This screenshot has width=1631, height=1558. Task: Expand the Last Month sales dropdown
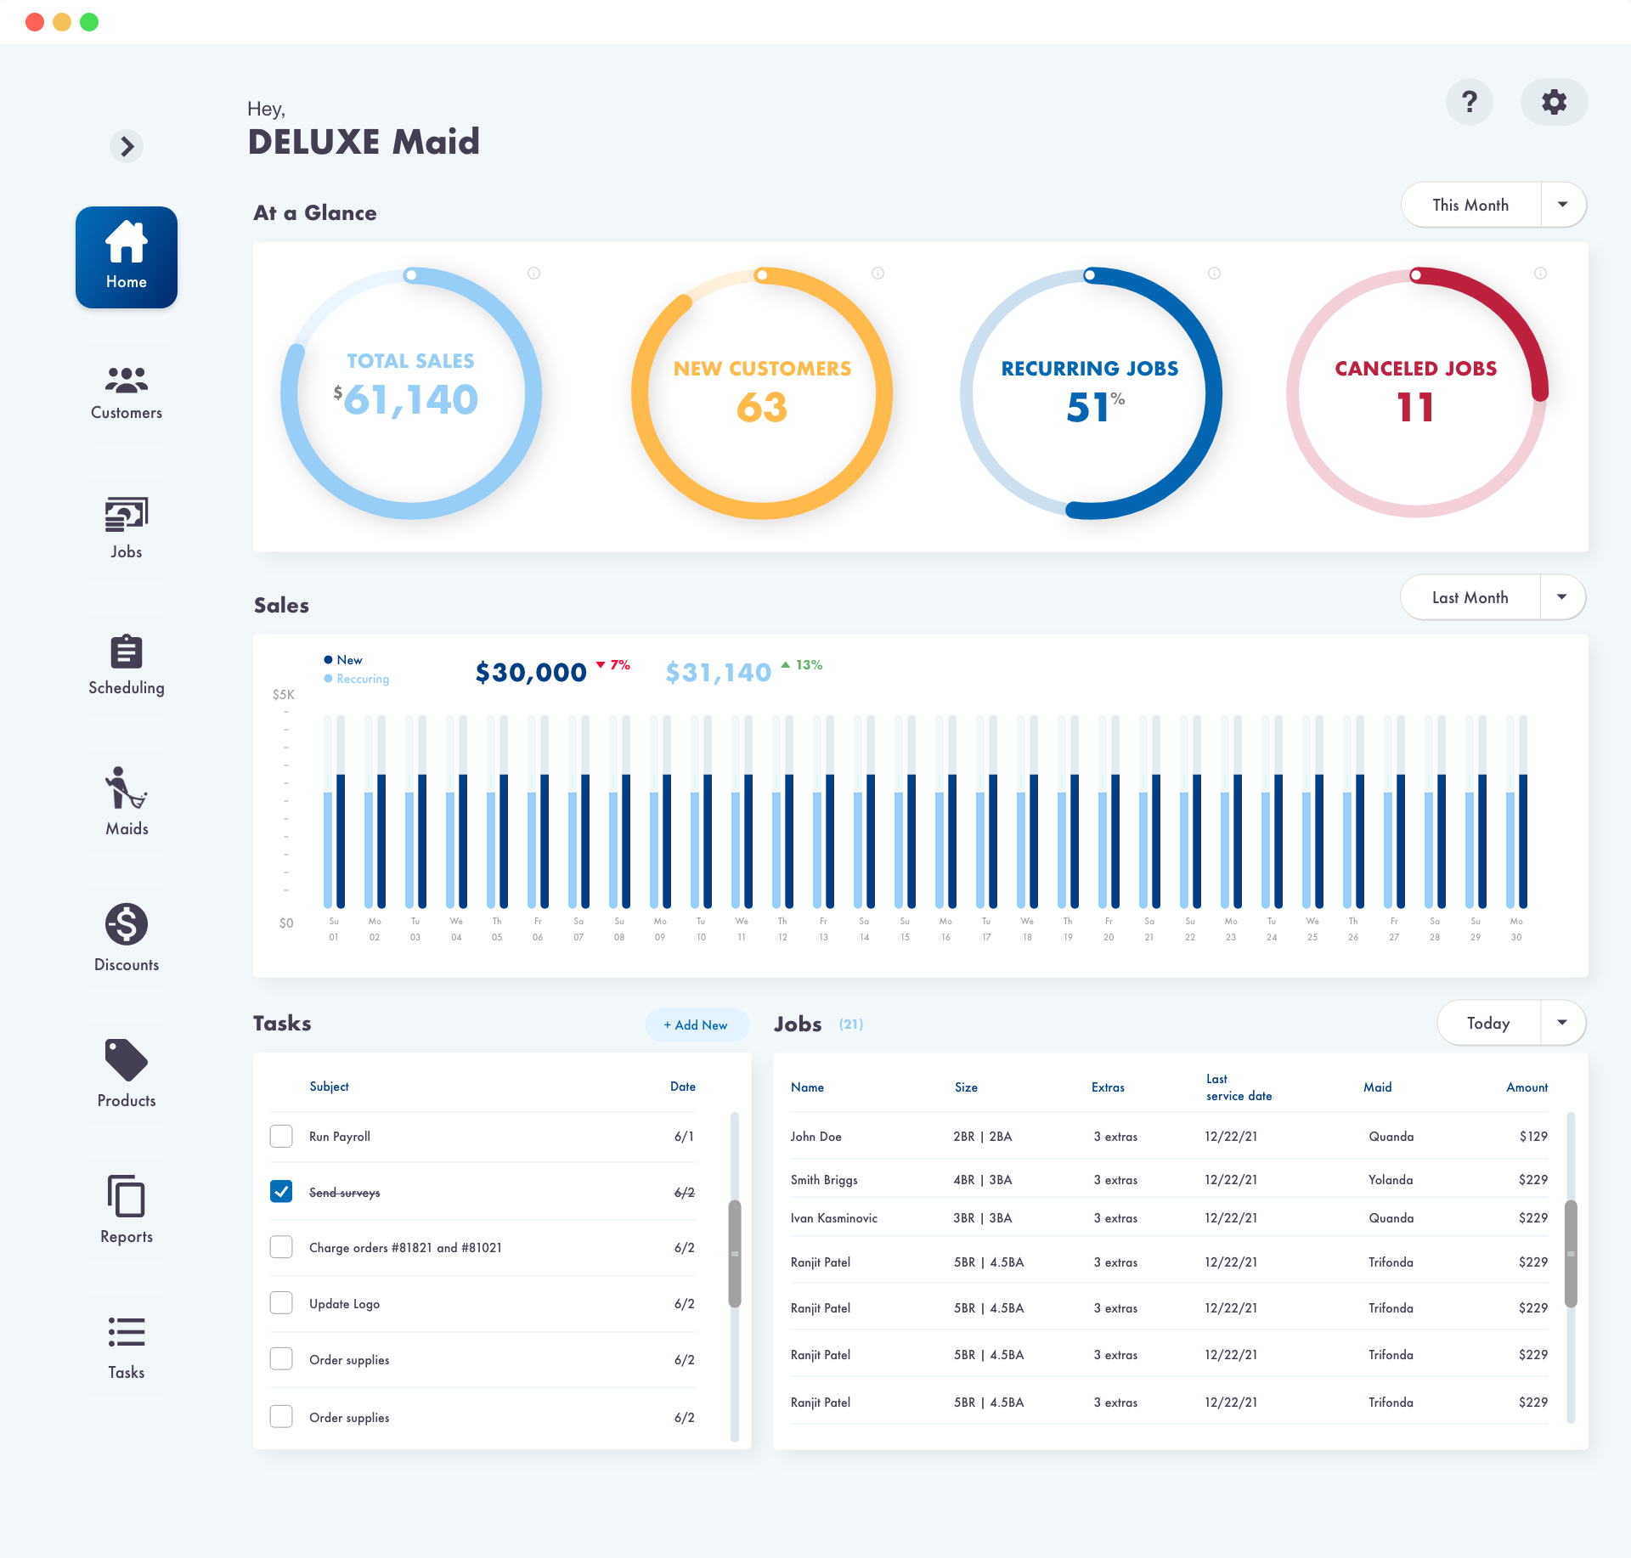tap(1561, 597)
